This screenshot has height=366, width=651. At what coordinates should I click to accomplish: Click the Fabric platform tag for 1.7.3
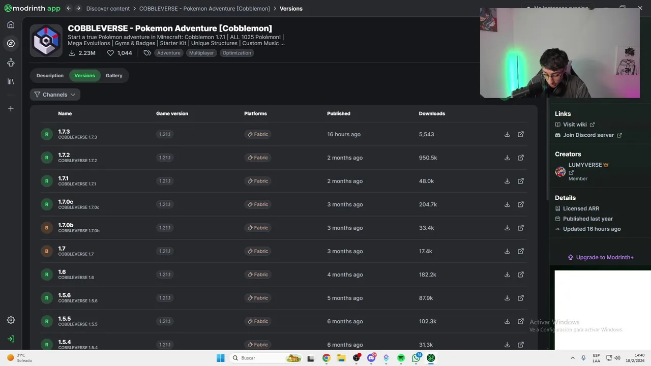point(258,134)
